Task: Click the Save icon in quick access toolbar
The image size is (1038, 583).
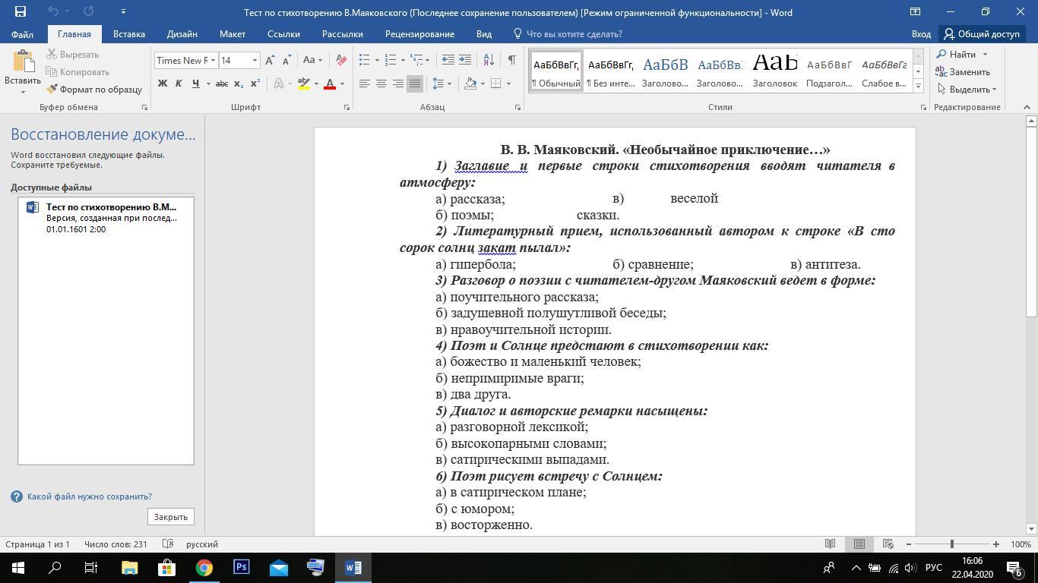Action: click(21, 12)
